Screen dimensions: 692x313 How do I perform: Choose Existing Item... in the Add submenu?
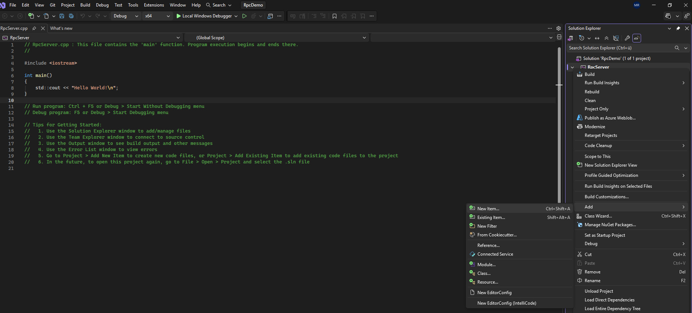coord(520,218)
